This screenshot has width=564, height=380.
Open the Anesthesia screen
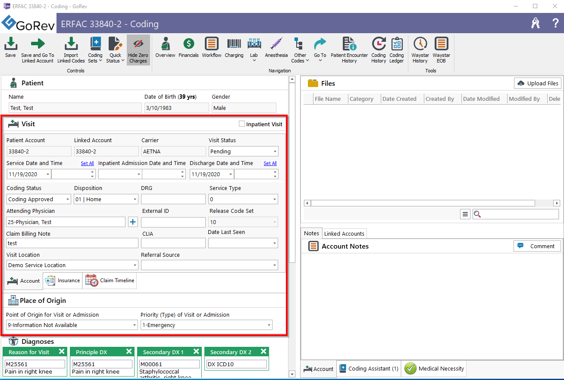pos(276,47)
